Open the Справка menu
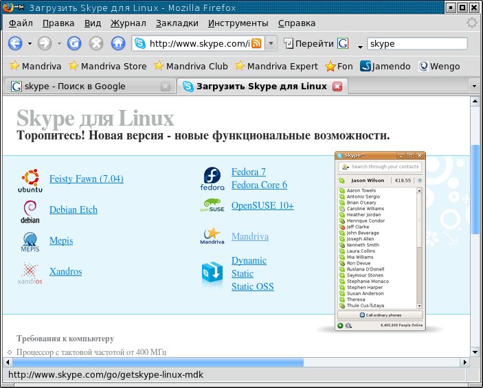483x388 pixels. click(x=297, y=23)
